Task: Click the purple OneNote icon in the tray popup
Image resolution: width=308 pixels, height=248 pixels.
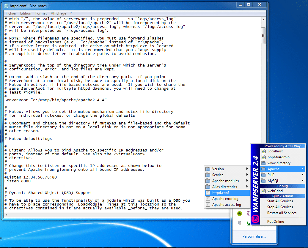Action: pos(248,213)
